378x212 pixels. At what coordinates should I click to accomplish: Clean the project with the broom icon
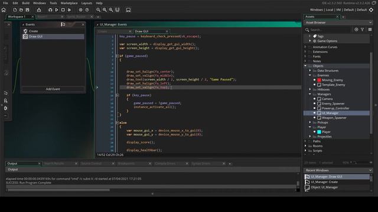click(69, 10)
